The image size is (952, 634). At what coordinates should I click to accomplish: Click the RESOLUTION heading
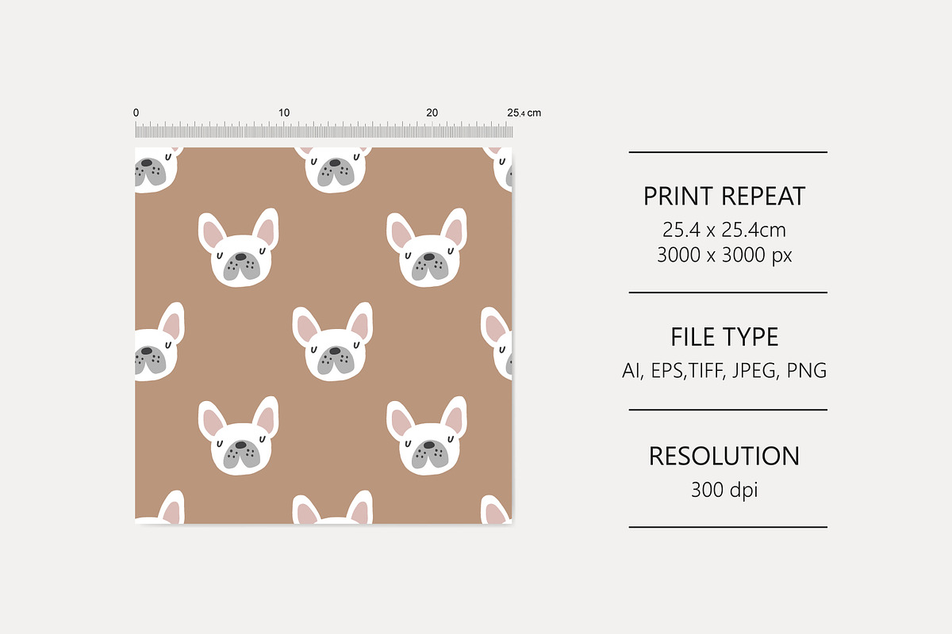pos(724,456)
